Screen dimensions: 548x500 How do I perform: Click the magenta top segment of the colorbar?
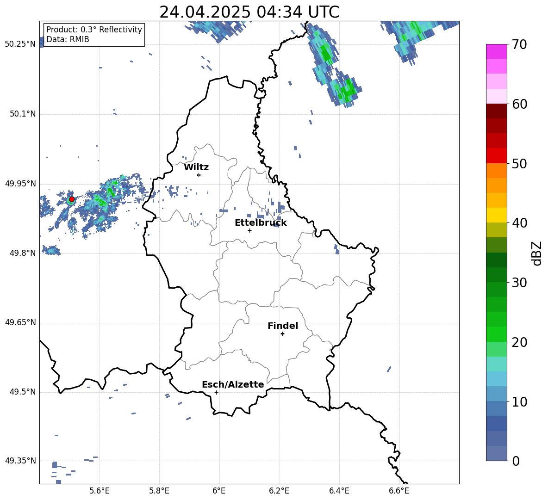point(497,51)
